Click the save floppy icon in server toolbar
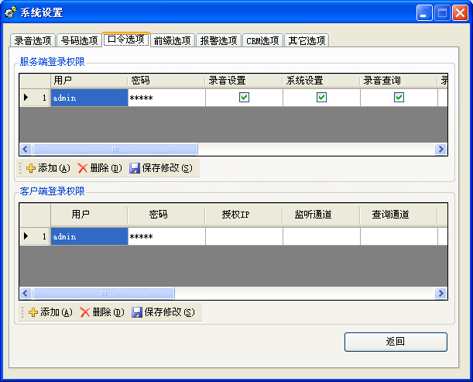Viewport: 473px width, 382px height. [x=135, y=168]
